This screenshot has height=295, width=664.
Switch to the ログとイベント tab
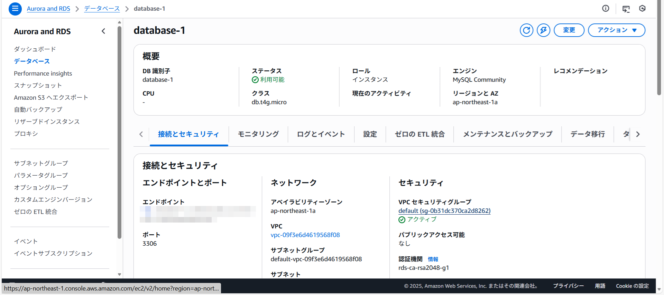coord(321,134)
